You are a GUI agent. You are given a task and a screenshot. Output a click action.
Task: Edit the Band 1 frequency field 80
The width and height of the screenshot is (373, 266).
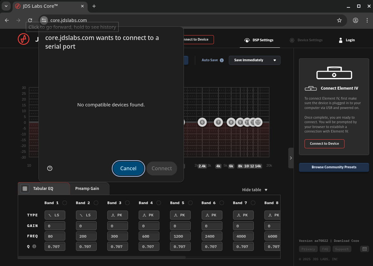tap(55, 236)
